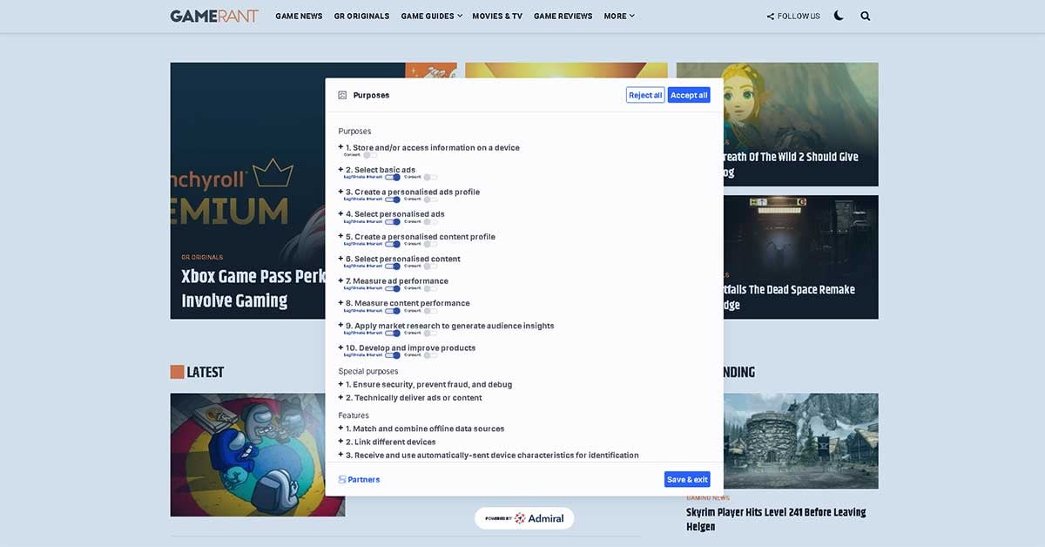Click the Follow Us share icon
Viewport: 1045px width, 547px height.
point(771,16)
